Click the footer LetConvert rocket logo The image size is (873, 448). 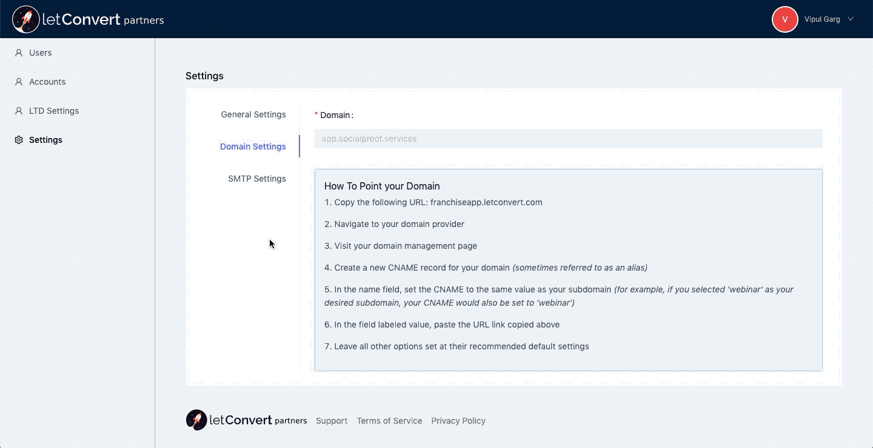click(x=196, y=420)
